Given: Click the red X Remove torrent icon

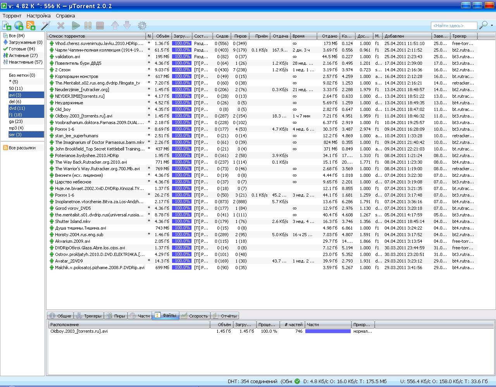Looking at the screenshot, I should click(61, 26).
